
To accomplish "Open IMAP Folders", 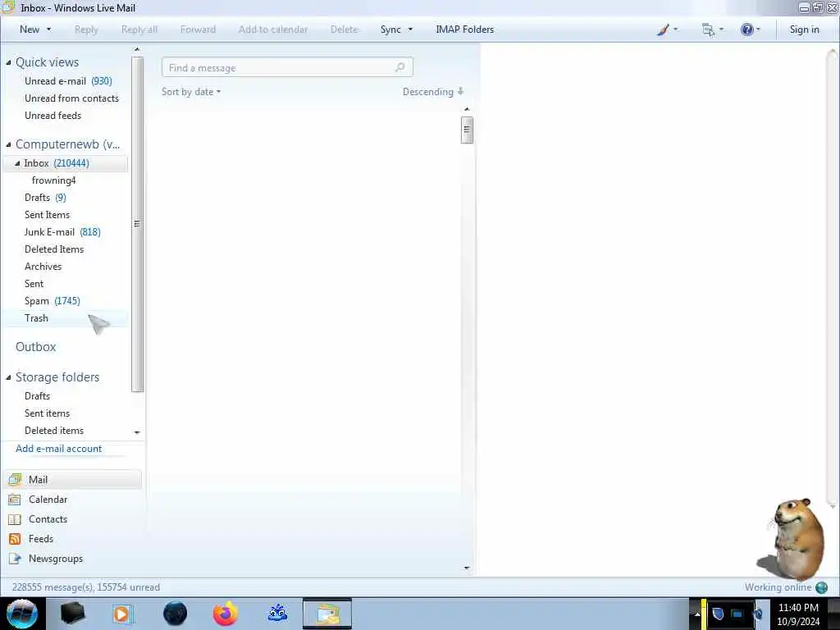I will coord(464,30).
